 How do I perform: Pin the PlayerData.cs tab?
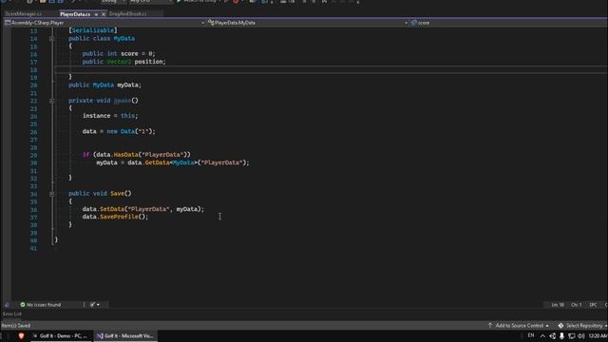96,14
